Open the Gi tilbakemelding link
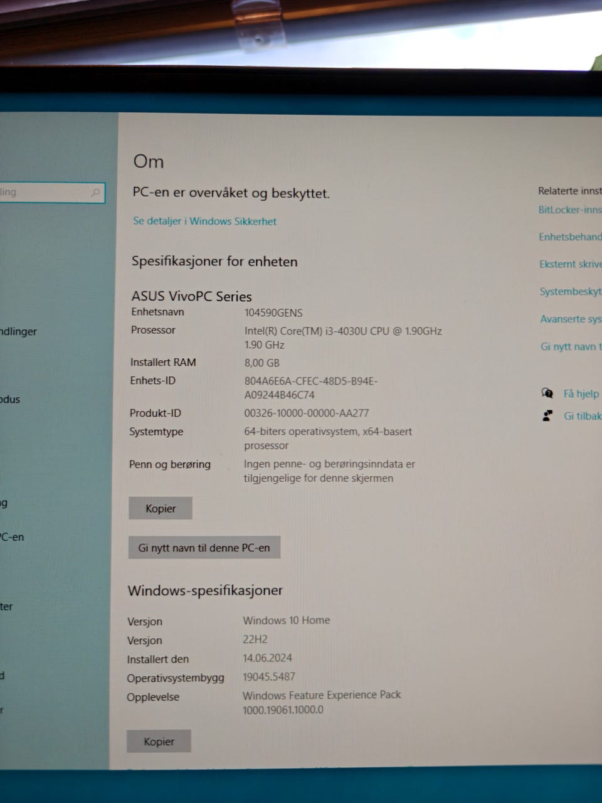Viewport: 602px width, 803px height. 583,415
